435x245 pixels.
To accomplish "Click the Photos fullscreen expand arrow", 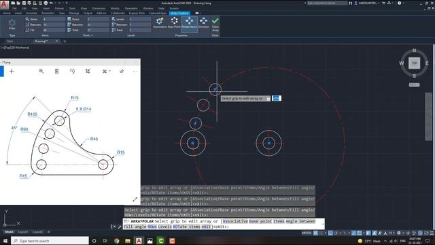I will [135, 199].
